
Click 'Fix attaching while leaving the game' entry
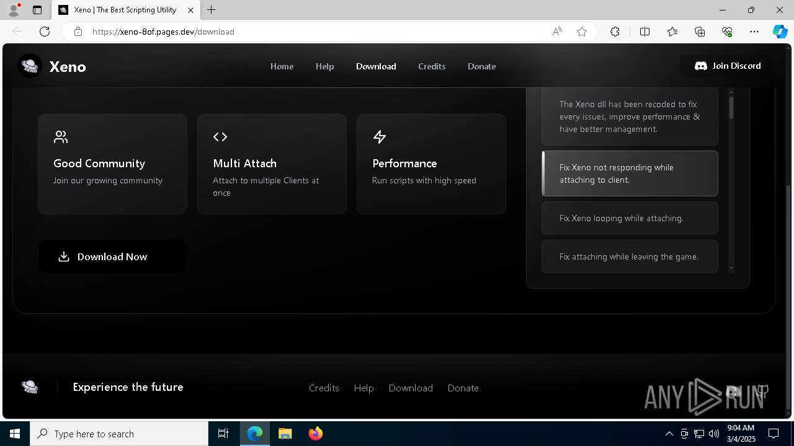(630, 256)
